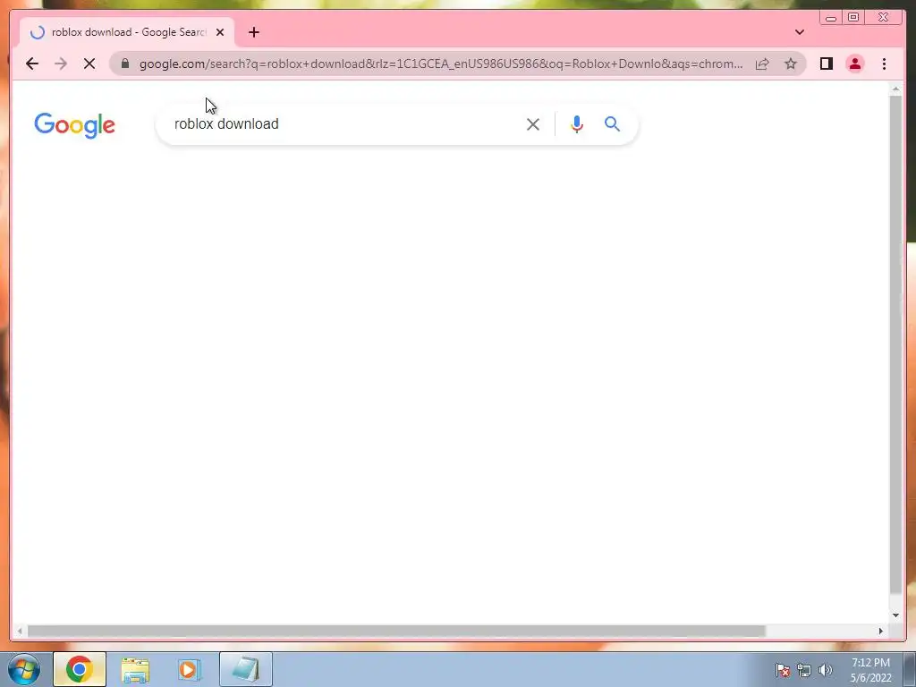Go back to the previous page
This screenshot has height=687, width=916.
[x=32, y=64]
